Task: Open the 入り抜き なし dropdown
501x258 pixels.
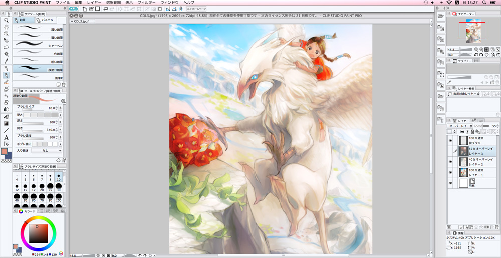Action: [x=47, y=151]
